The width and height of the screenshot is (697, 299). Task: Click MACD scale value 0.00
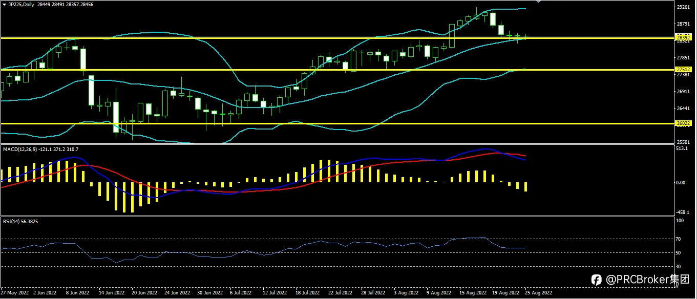click(681, 182)
